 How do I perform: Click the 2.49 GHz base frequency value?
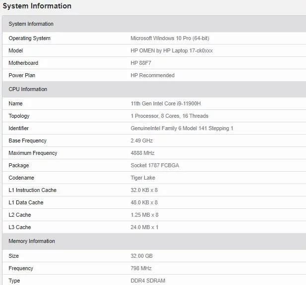click(x=141, y=141)
